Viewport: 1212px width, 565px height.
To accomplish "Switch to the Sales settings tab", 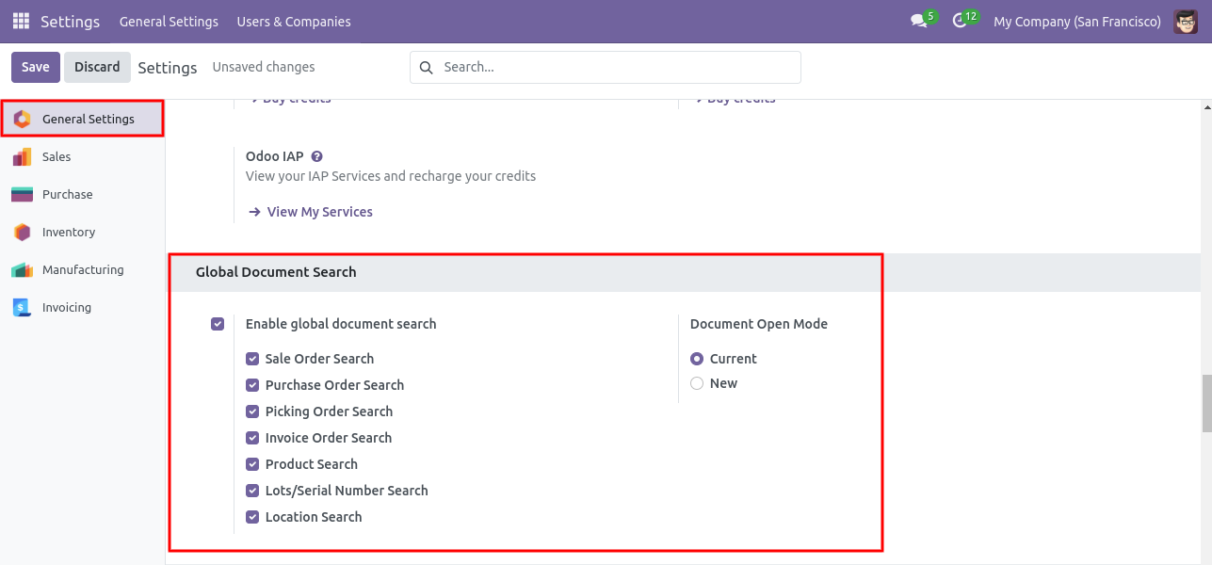I will [x=83, y=157].
